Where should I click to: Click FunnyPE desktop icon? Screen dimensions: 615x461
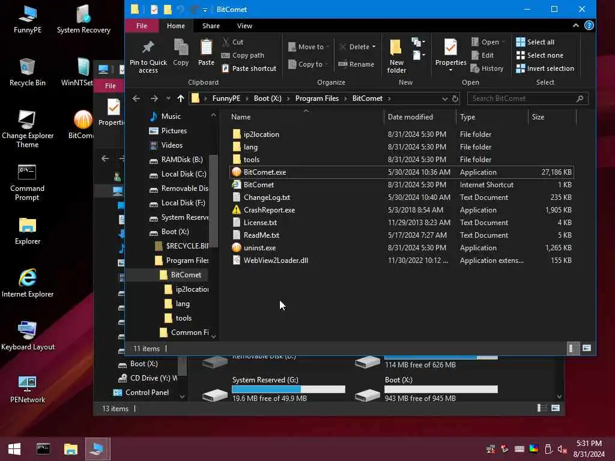[28, 19]
